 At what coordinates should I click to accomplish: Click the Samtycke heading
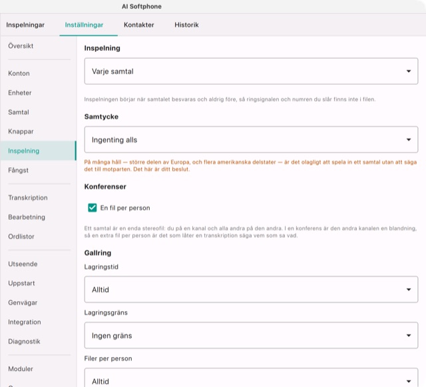(x=101, y=117)
